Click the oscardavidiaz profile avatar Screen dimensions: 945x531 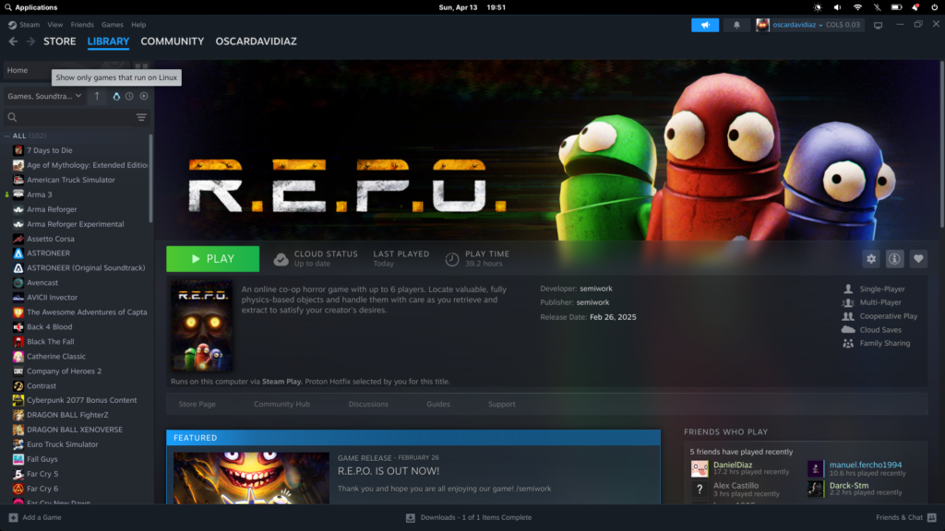click(762, 25)
